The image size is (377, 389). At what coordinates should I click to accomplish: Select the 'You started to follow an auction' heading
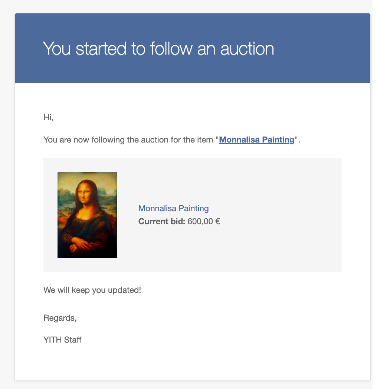tap(158, 48)
